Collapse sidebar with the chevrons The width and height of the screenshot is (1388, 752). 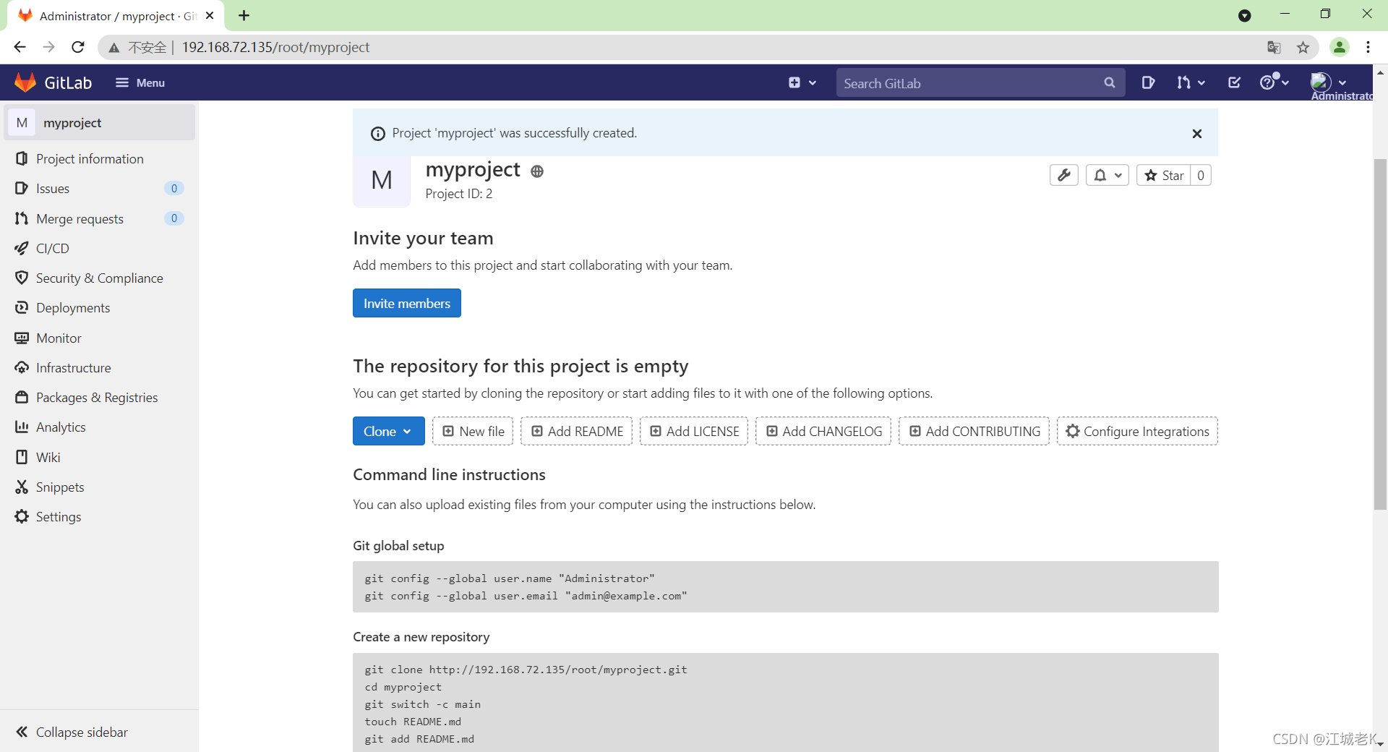click(x=22, y=732)
